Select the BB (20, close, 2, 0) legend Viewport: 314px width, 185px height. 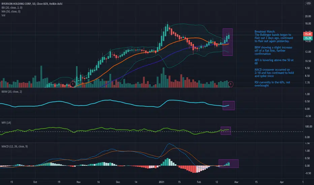click(12, 8)
